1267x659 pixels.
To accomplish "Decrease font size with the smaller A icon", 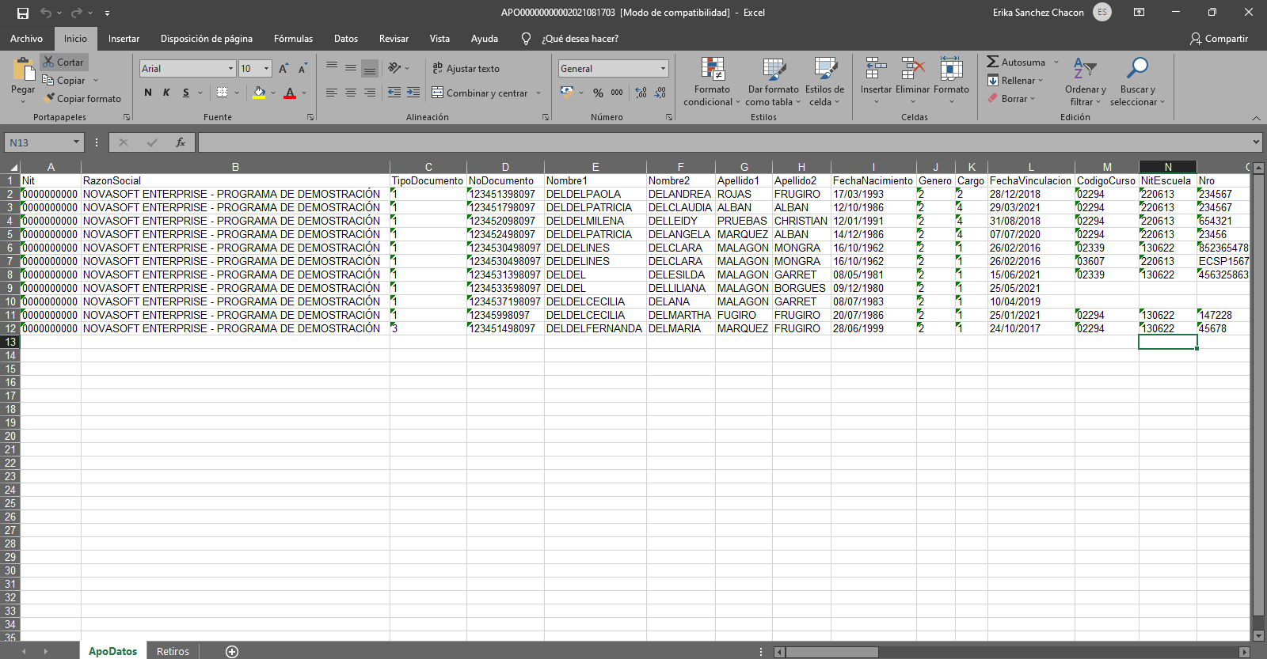I will 302,69.
